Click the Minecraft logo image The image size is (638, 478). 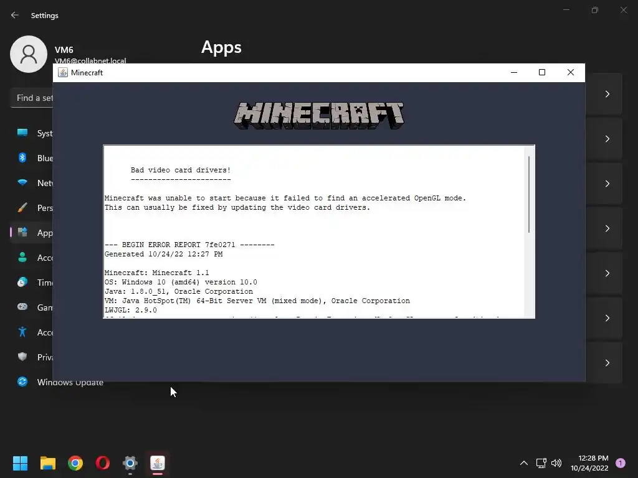(x=319, y=116)
